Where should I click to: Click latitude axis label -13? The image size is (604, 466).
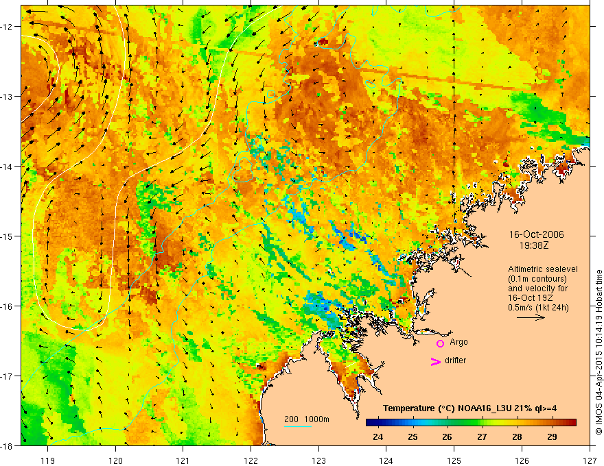click(x=6, y=97)
